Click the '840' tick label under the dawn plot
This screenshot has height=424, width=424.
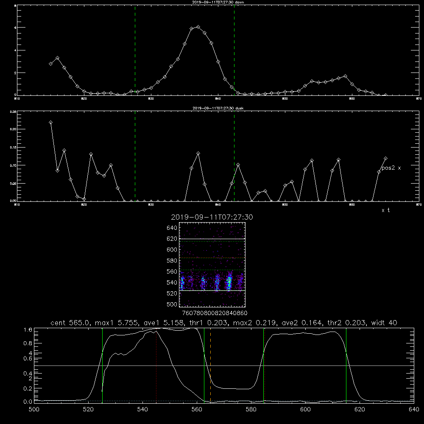218,99
